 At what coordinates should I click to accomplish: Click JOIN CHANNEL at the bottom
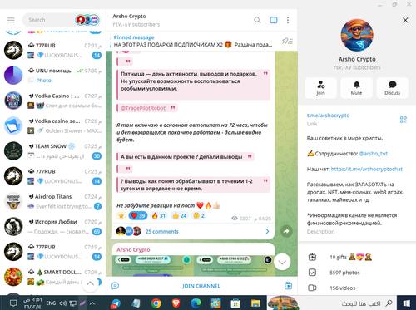(201, 286)
